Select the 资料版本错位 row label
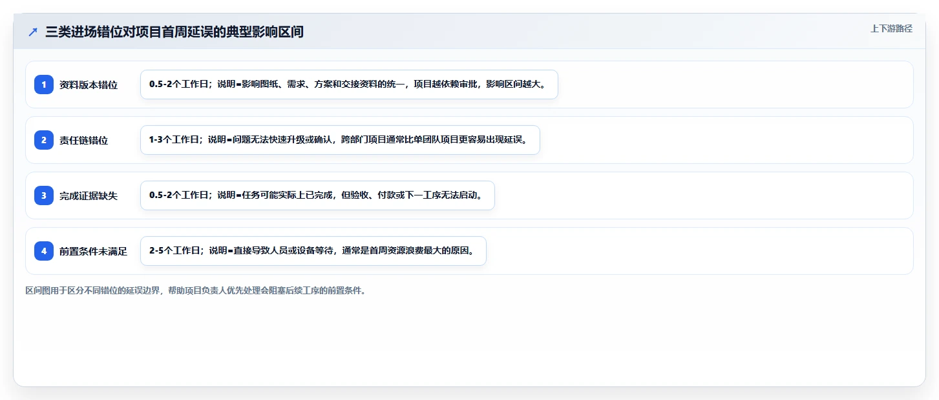 pyautogui.click(x=89, y=85)
